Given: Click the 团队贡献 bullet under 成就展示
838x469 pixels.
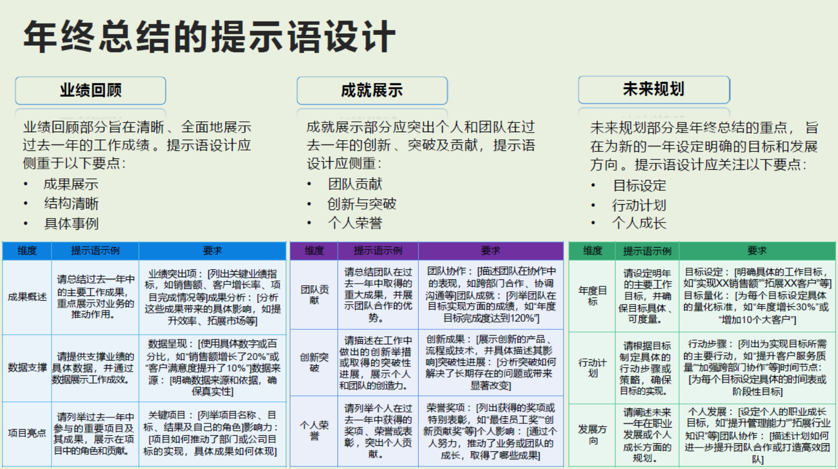Looking at the screenshot, I should 355,184.
